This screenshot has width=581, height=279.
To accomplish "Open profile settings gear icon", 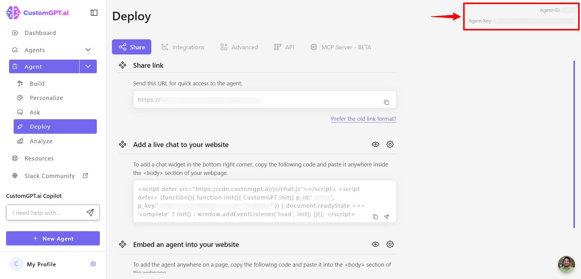I will click(x=93, y=264).
